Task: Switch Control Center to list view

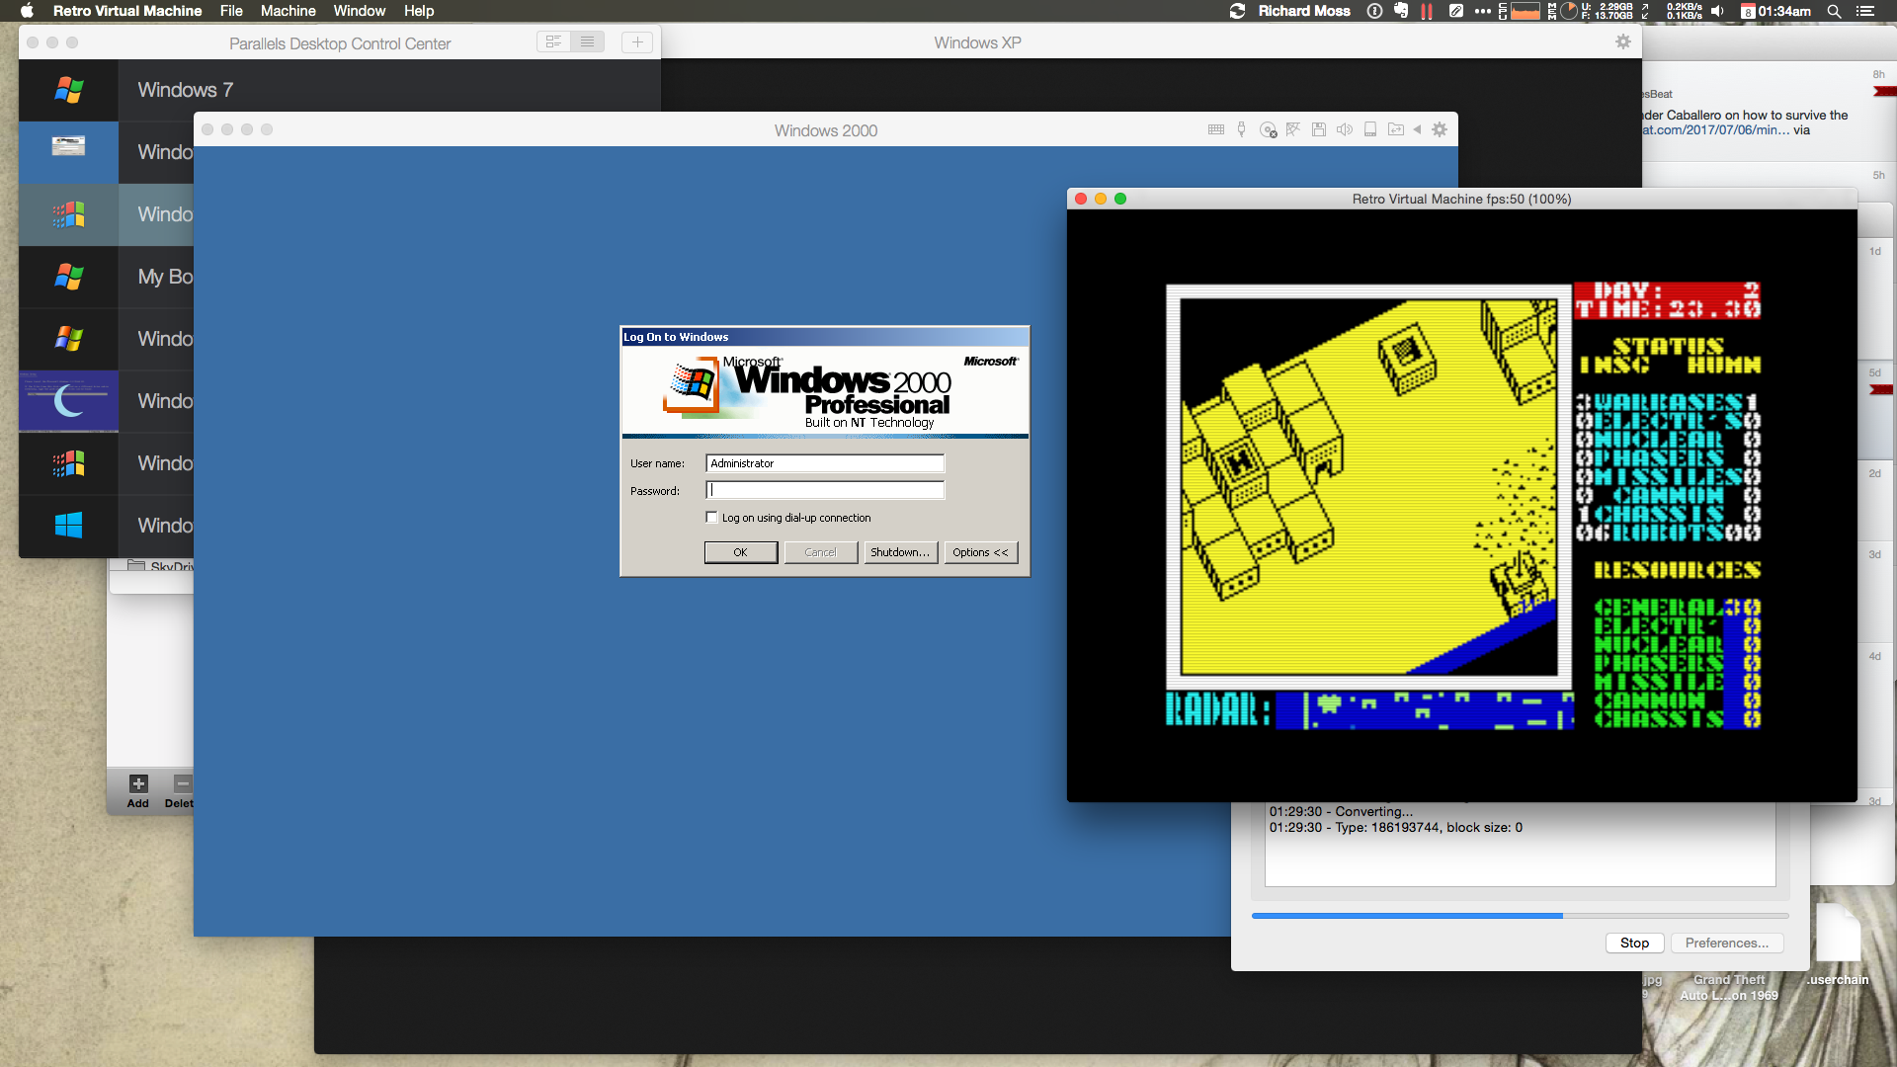Action: pos(587,41)
